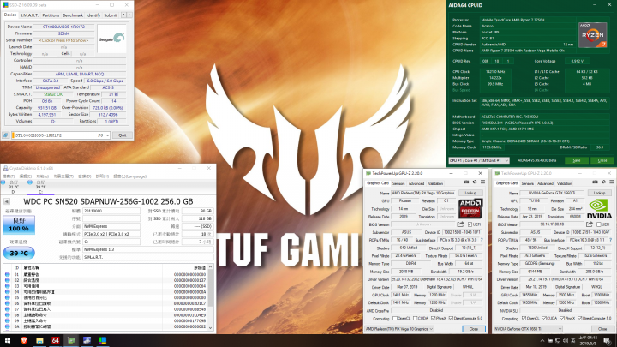Click the screenshot camera icon in AMD GPU-Z
617x347 pixels.
[x=466, y=182]
